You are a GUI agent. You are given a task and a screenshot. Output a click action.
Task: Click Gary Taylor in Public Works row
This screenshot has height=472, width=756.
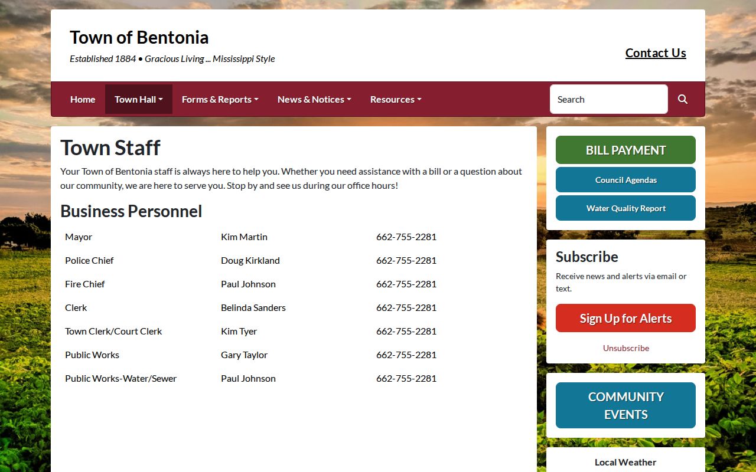245,355
